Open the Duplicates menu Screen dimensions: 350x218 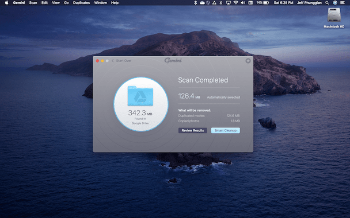[x=82, y=3]
